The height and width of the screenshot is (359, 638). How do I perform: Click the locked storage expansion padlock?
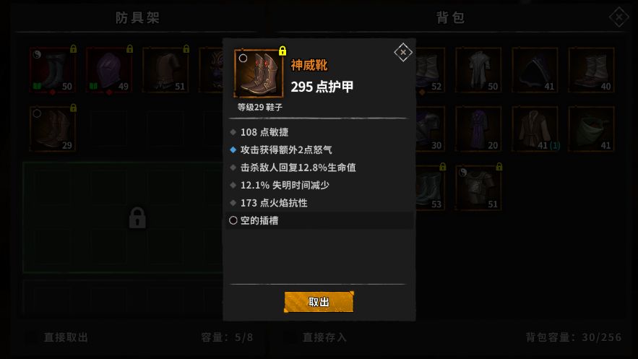pyautogui.click(x=137, y=217)
